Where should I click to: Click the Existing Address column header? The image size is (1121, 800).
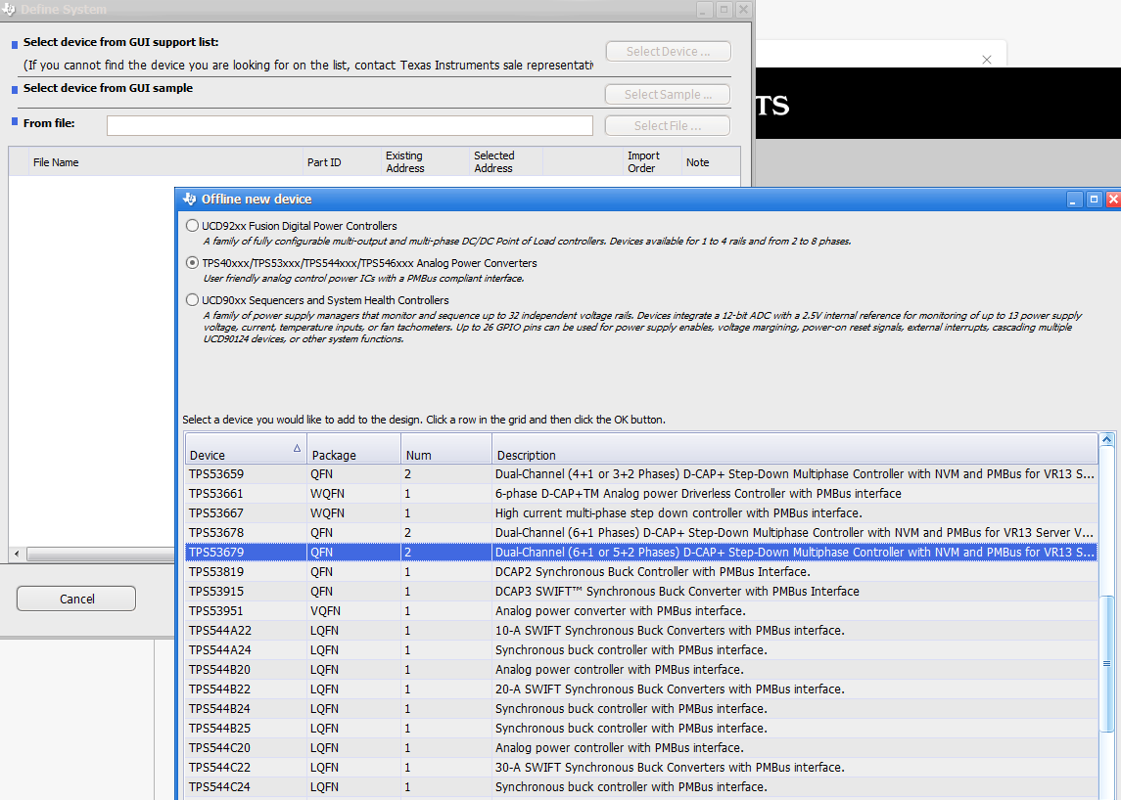pyautogui.click(x=426, y=162)
